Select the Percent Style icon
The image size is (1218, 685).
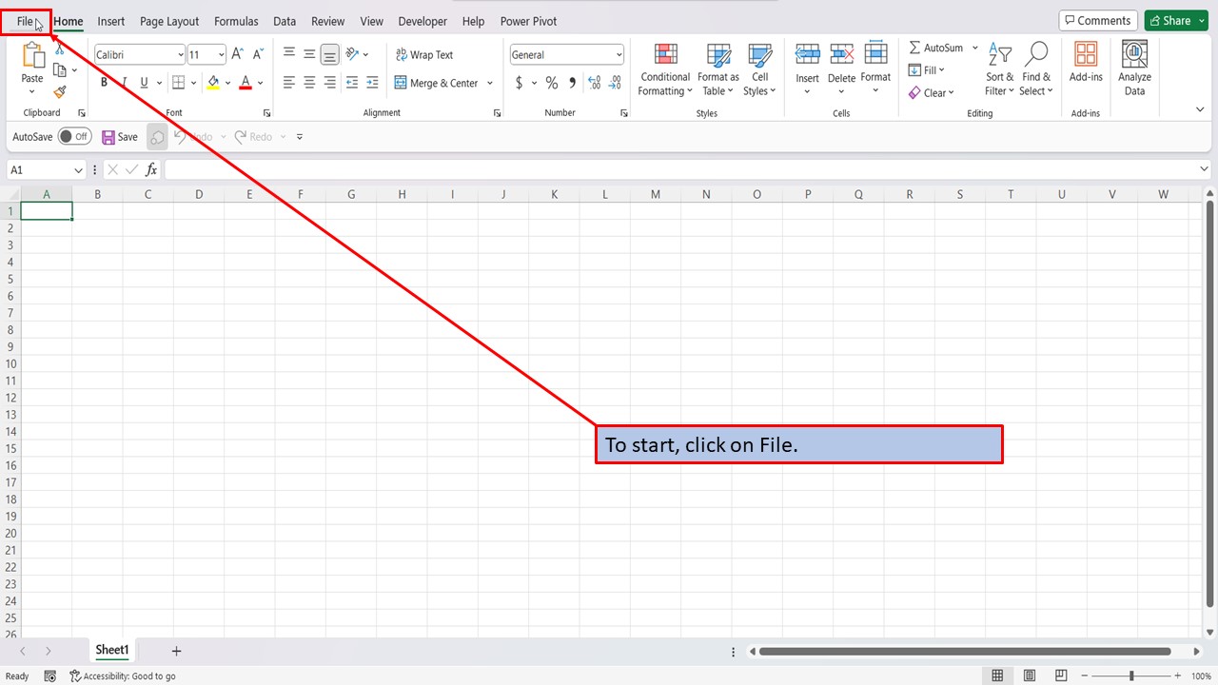click(552, 83)
